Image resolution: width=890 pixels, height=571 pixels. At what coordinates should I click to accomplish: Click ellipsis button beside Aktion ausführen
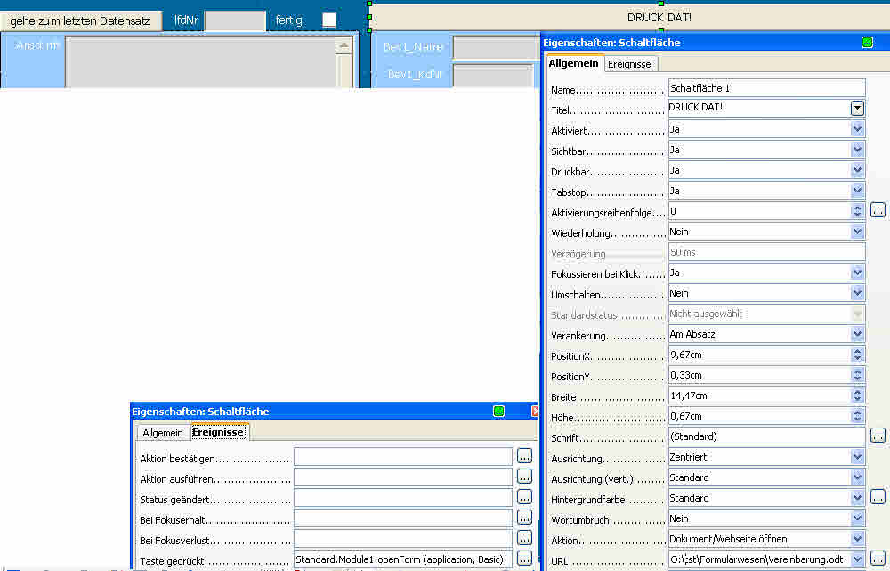pos(524,477)
